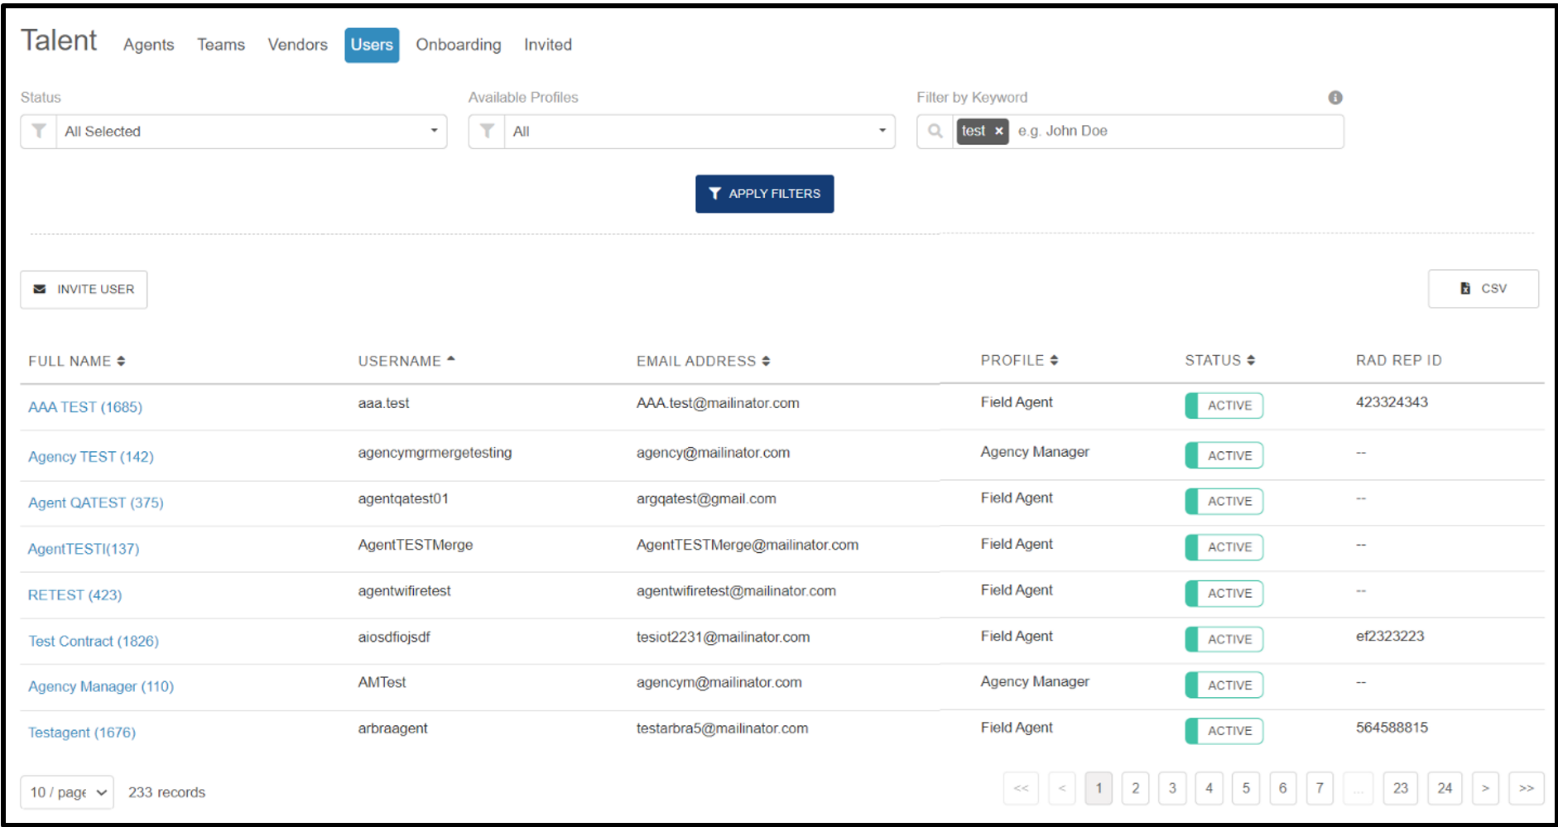
Task: Sort by Status column arrows
Action: (x=1251, y=360)
